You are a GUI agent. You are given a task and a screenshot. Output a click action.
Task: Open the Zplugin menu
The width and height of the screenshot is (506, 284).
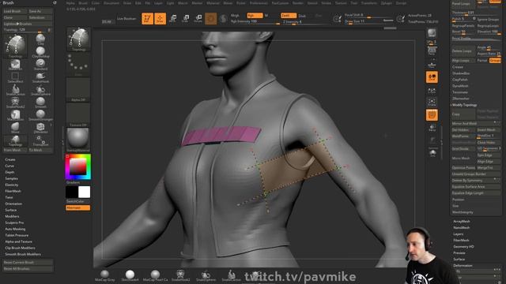click(387, 3)
